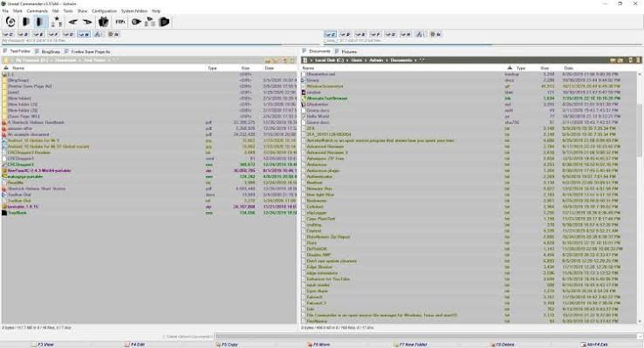The width and height of the screenshot is (644, 348).
Task: Sort the left panel by the Date column
Action: (x=269, y=68)
